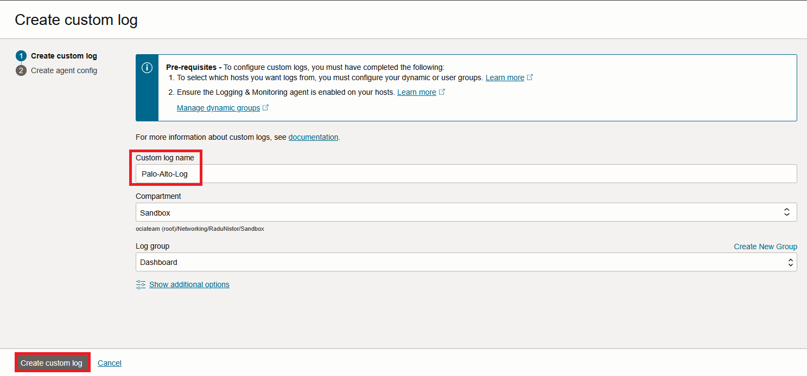Click the step 2 numbered circle icon
This screenshot has height=376, width=807.
pos(21,70)
